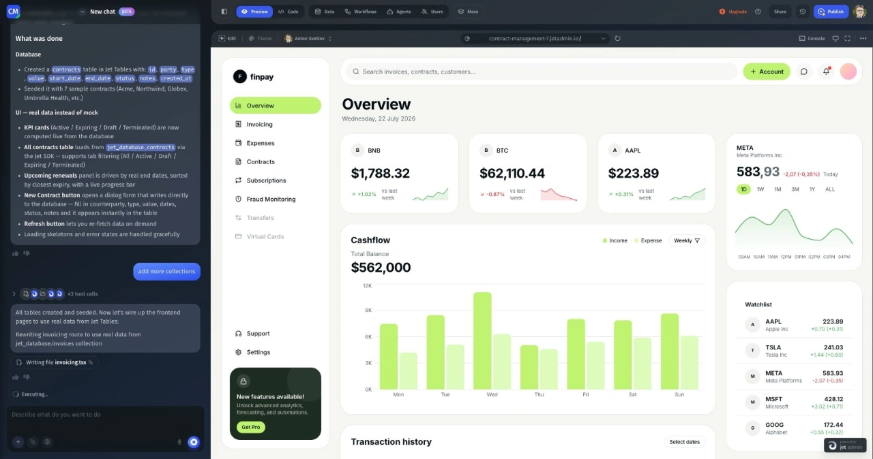Toggle the left sidebar panel icon
The height and width of the screenshot is (459, 873).
point(224,12)
